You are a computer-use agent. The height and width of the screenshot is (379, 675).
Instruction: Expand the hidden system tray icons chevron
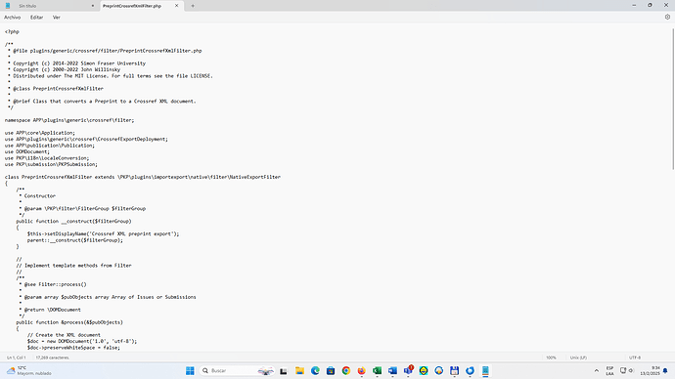click(596, 370)
